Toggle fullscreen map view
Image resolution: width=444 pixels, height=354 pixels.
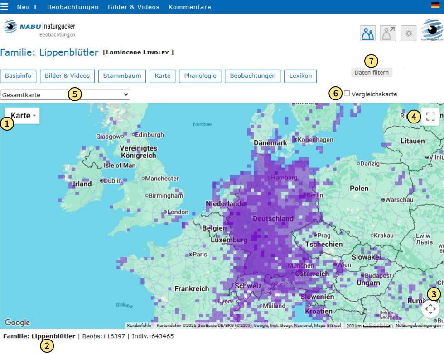tap(430, 116)
